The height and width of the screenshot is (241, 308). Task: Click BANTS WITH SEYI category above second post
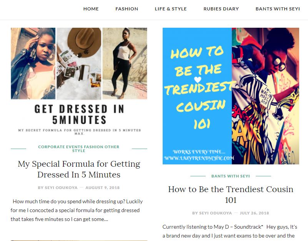[x=231, y=176]
